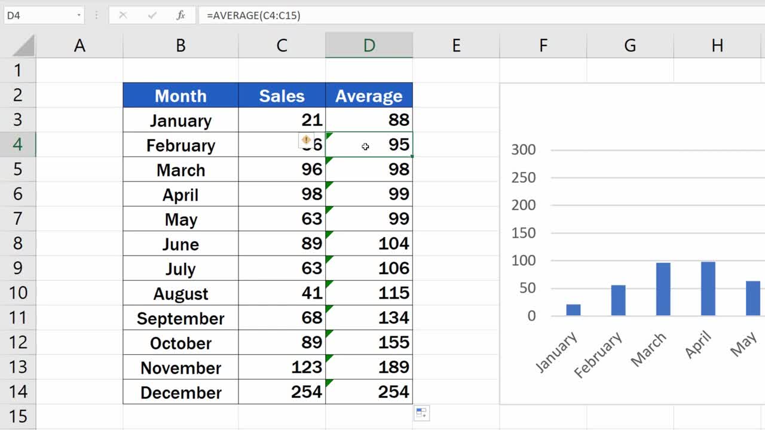Select the December cell

[x=180, y=392]
